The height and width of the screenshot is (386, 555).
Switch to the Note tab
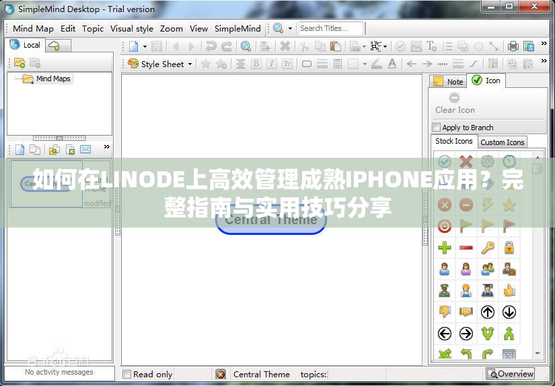tap(448, 82)
